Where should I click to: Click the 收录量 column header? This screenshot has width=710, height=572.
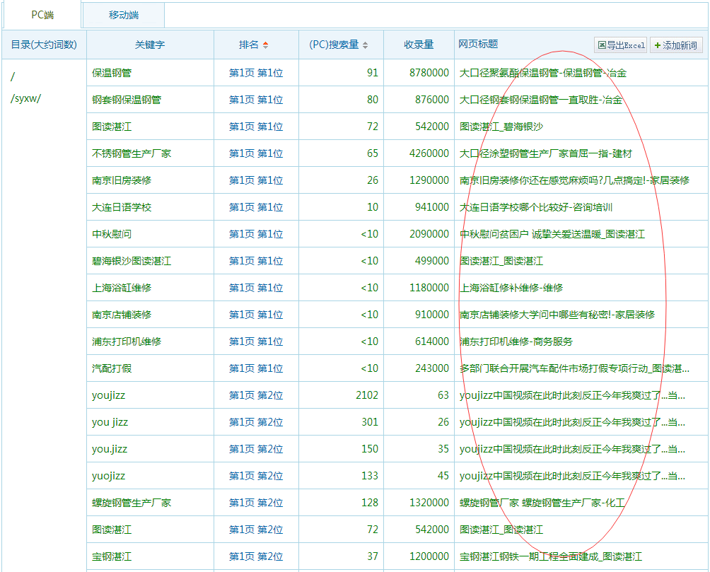pos(419,45)
